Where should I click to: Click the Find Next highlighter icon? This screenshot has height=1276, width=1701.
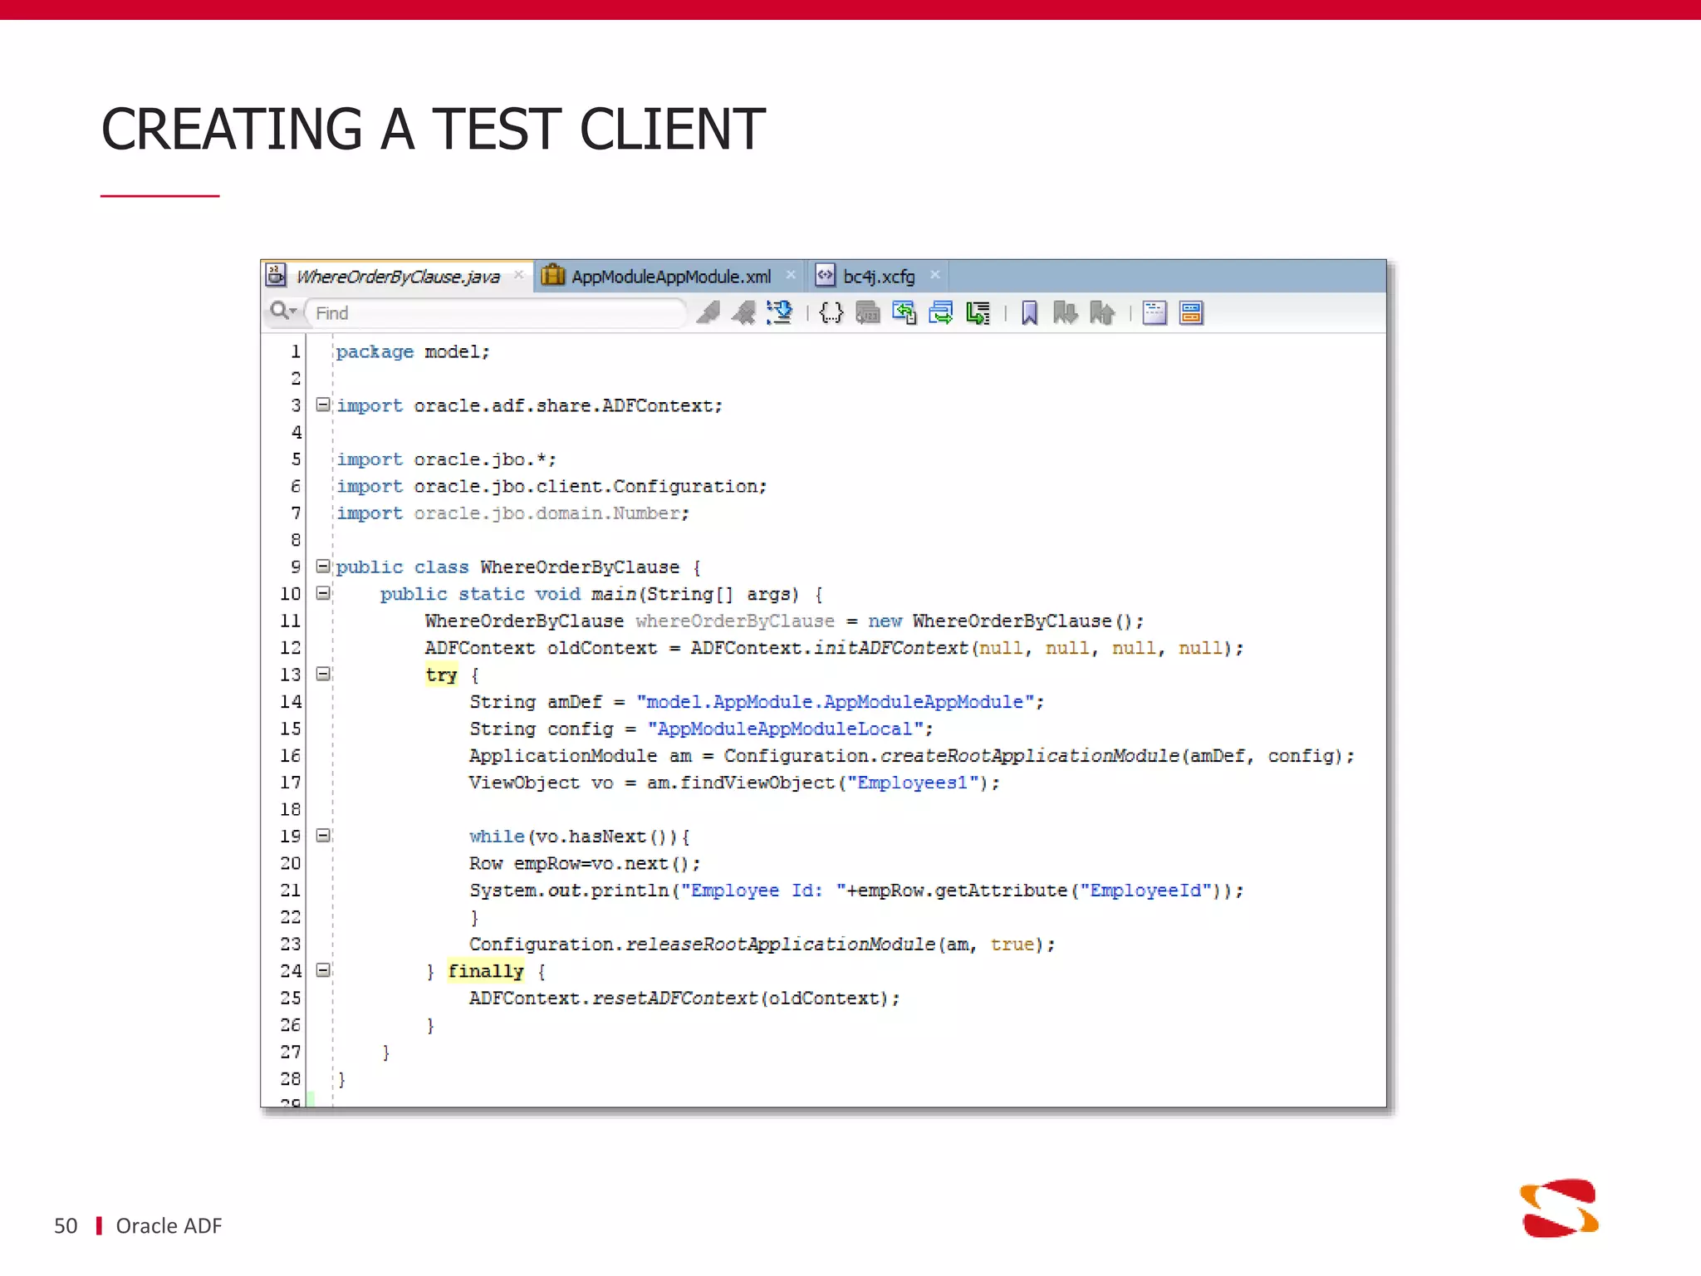[708, 313]
